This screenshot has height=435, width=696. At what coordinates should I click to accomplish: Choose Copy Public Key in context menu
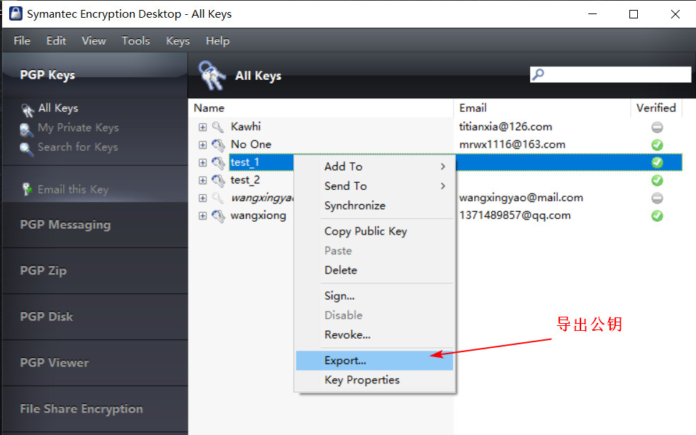point(375,231)
